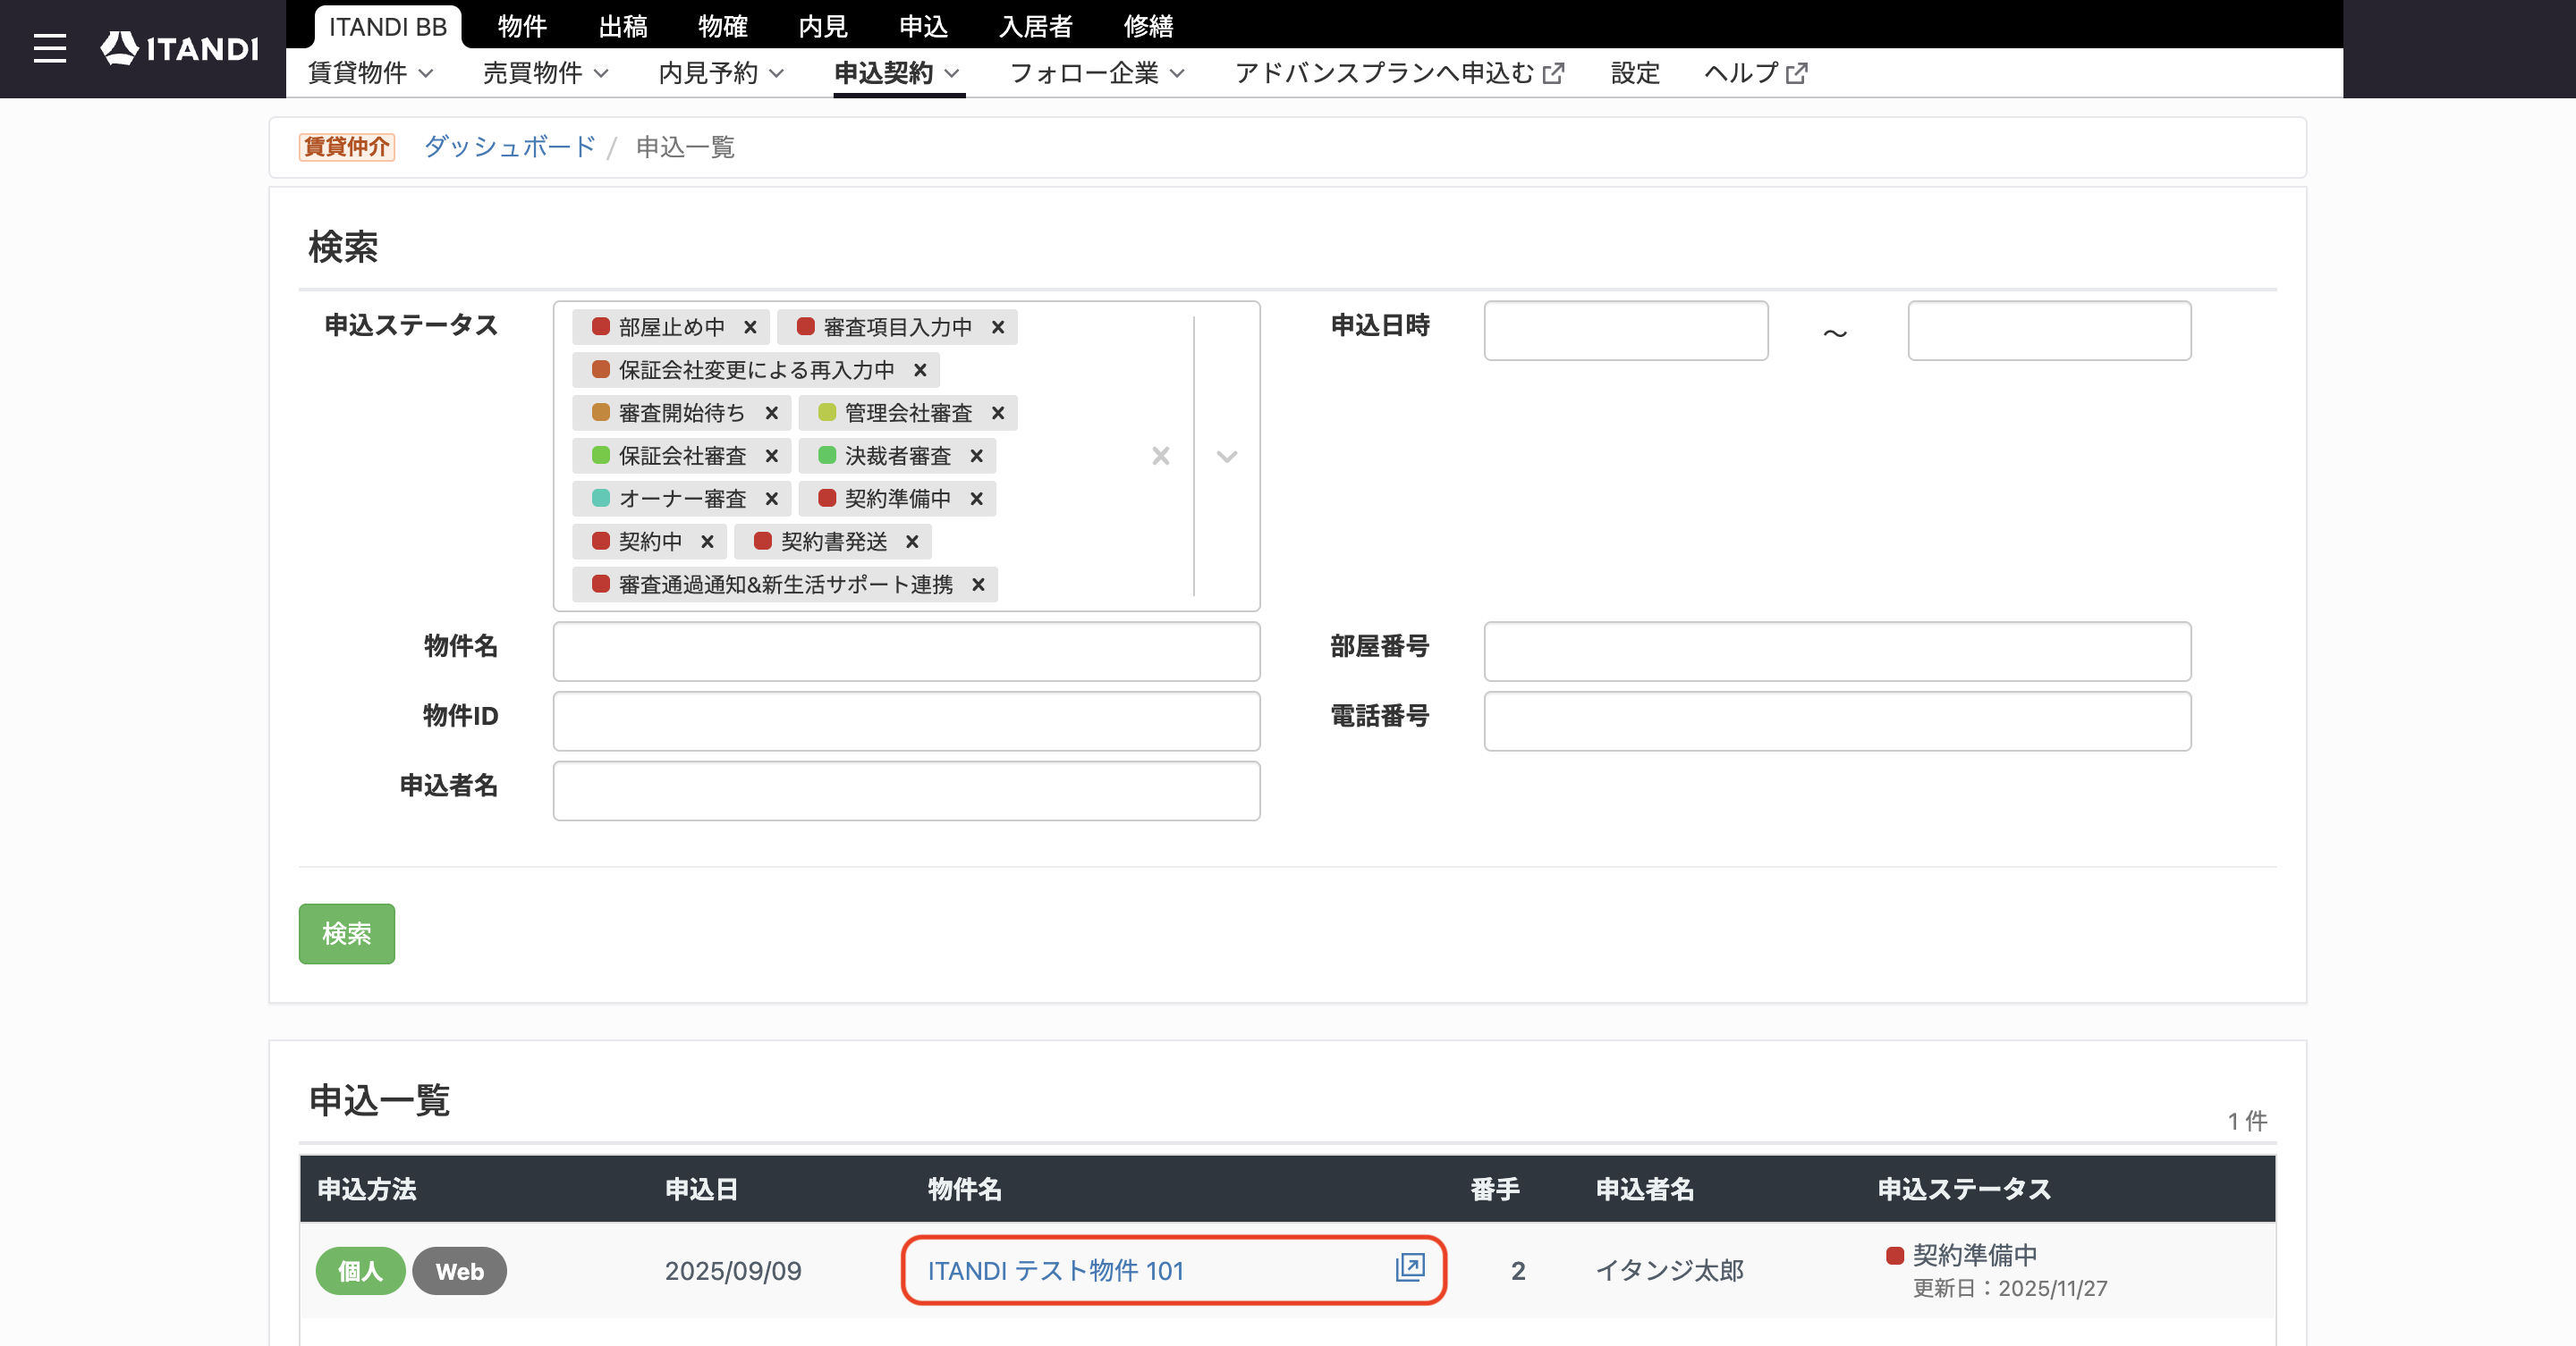Open external link icon for ITANDI テスト物件 101

click(1410, 1268)
